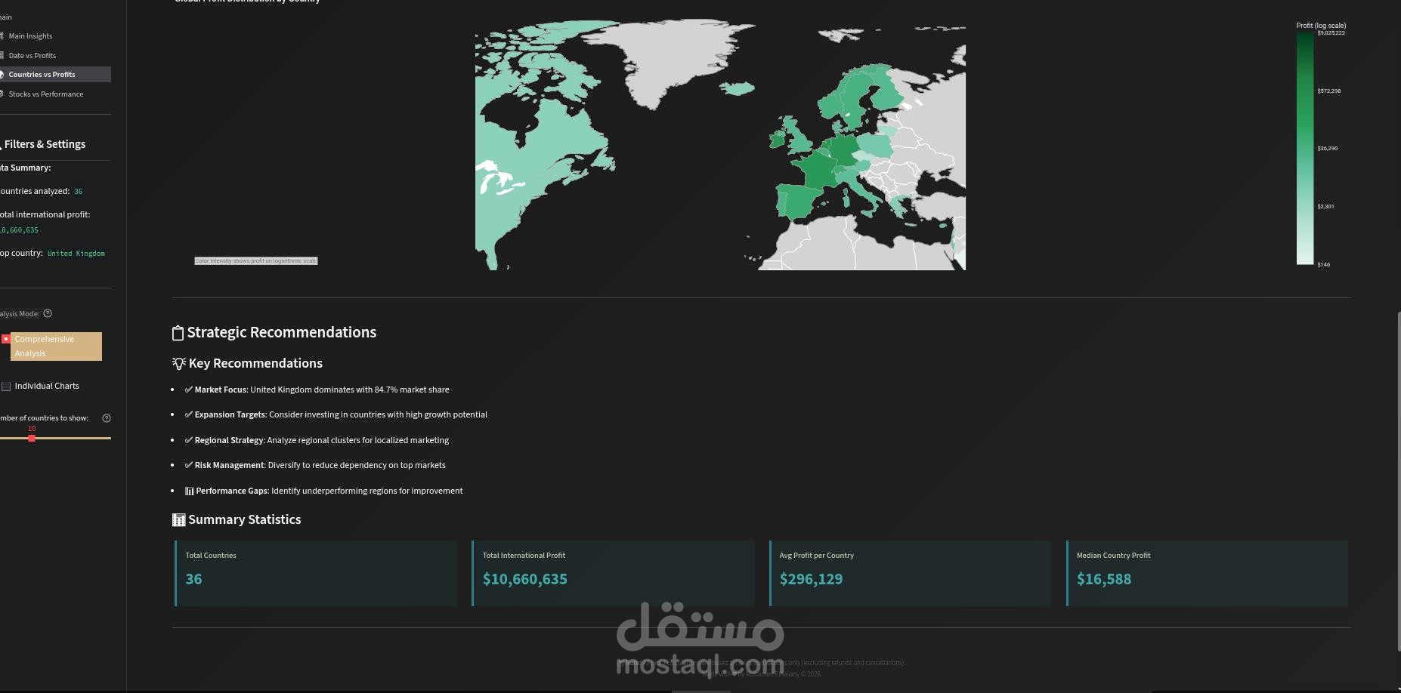Click the sidebar total international profit value

click(19, 230)
